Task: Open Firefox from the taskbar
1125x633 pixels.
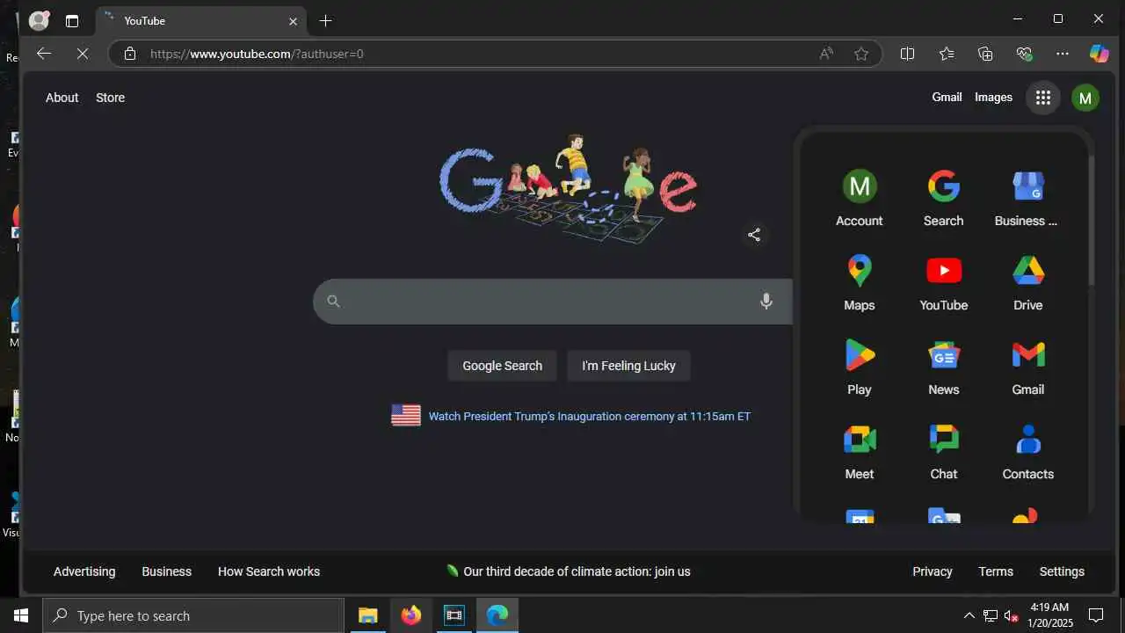Action: [x=410, y=615]
